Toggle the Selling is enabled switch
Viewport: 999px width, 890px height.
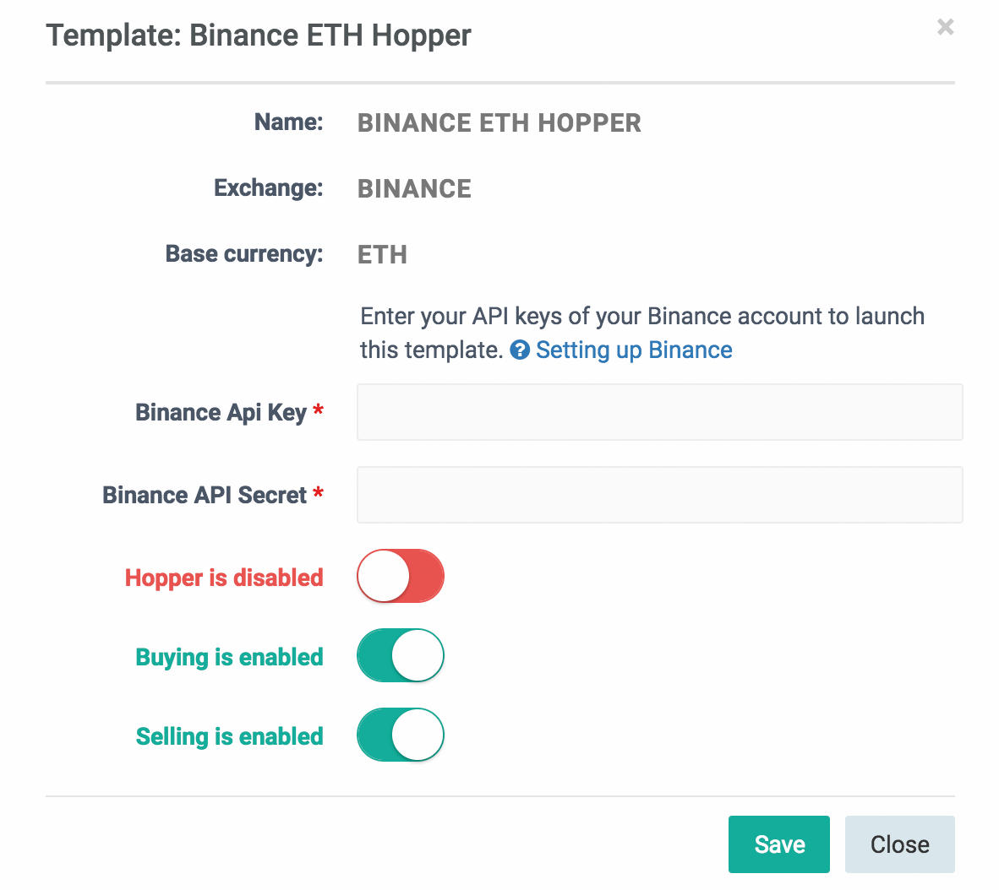click(400, 735)
